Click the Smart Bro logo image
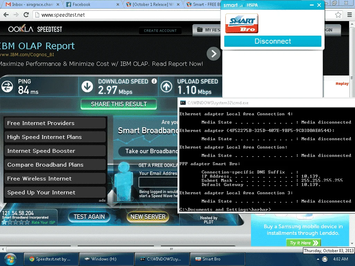The width and height of the screenshot is (355, 266). [242, 24]
